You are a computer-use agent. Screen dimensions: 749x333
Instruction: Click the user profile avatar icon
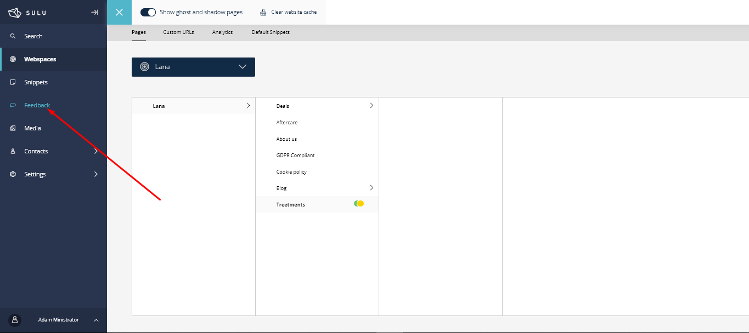coord(15,320)
